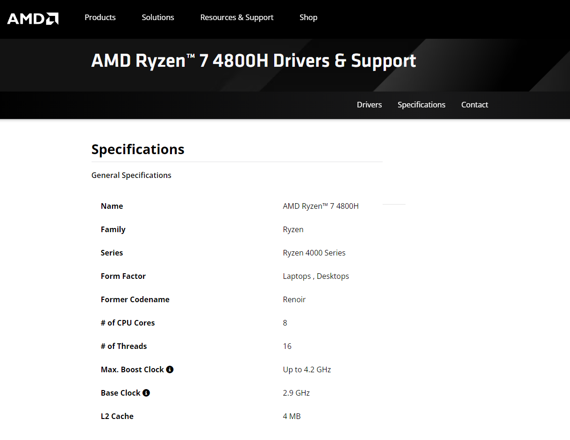Screen dimensions: 570x440
Task: Select CPU cores value 8
Action: [x=285, y=323]
